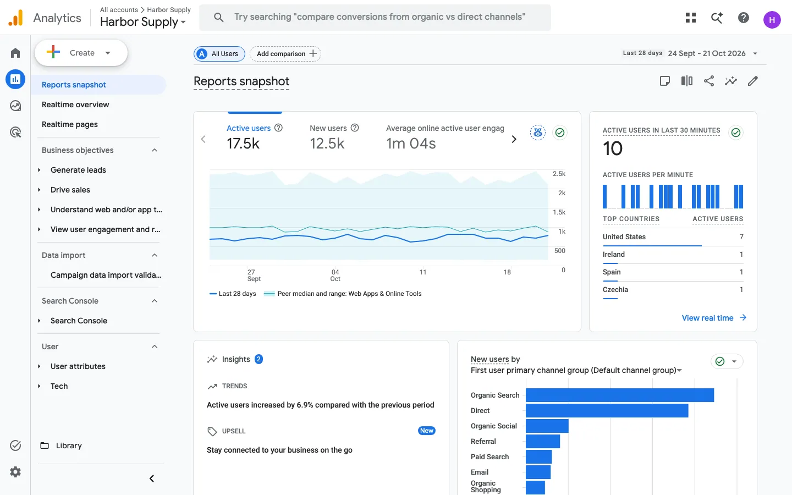The height and width of the screenshot is (495, 792).
Task: Open the Advertising icon in left rail
Action: (x=15, y=132)
